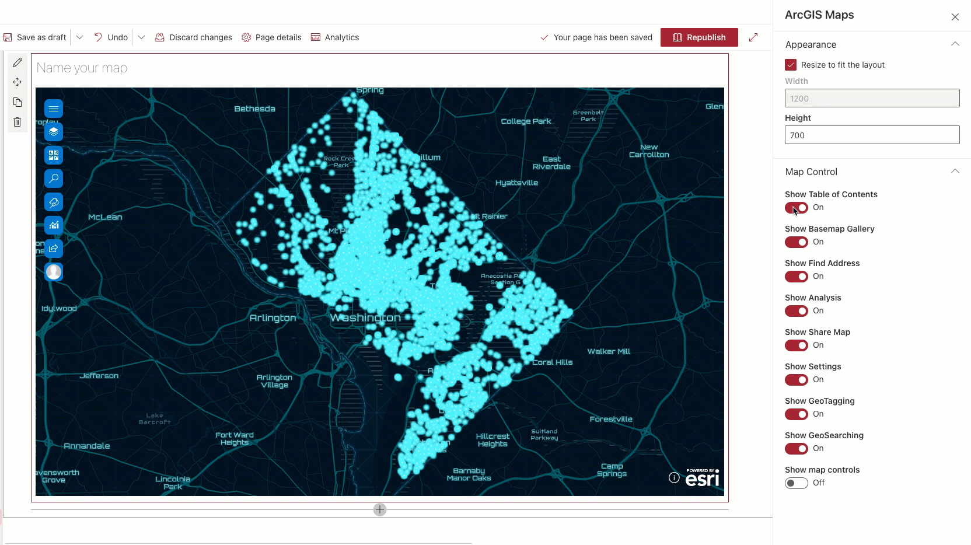Delete the block using the trash icon
This screenshot has height=545, width=971.
pyautogui.click(x=17, y=121)
